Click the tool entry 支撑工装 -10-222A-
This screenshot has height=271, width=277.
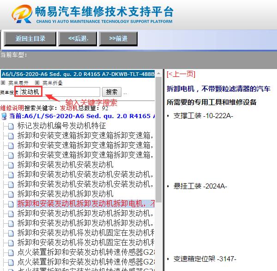point(203,116)
